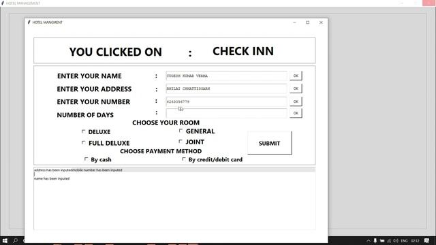The image size is (436, 245).
Task: Click the CHOOSE PAYMENT METHOD label
Action: point(161,151)
